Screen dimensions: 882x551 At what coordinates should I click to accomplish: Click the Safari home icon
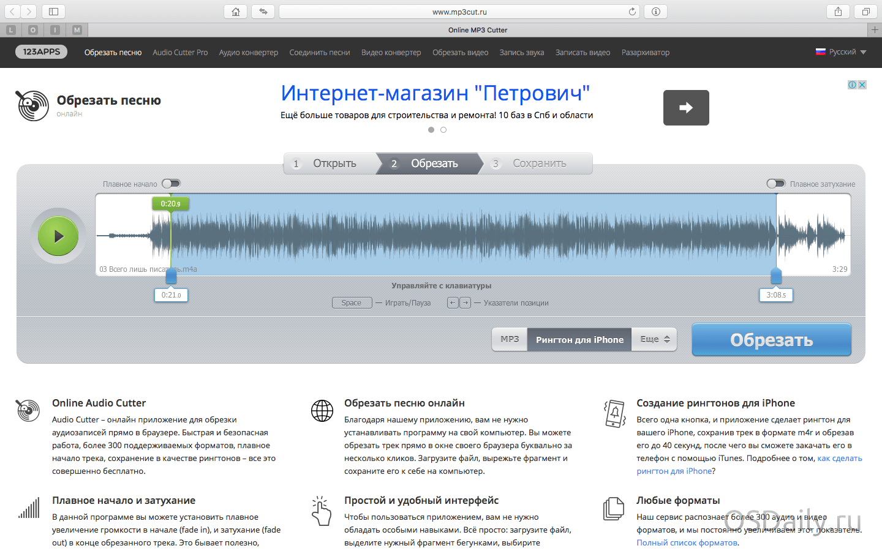point(236,12)
